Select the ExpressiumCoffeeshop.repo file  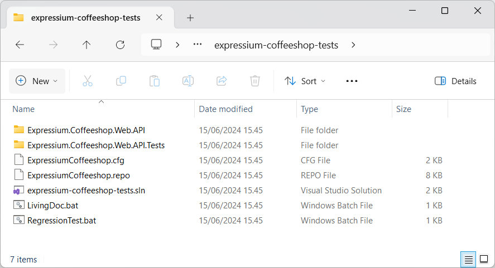(x=79, y=176)
